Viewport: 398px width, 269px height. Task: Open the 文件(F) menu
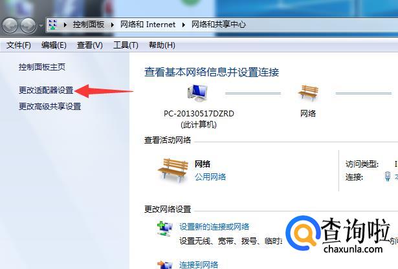point(19,45)
